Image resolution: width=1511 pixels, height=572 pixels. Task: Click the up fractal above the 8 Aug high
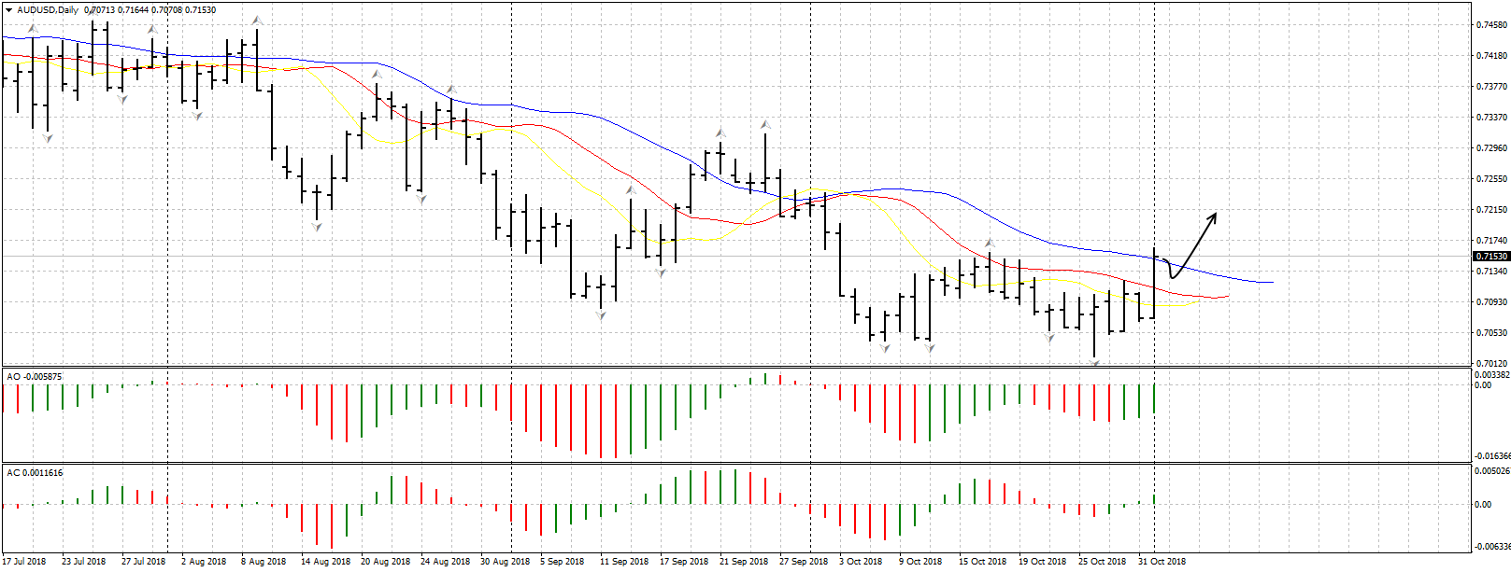pyautogui.click(x=256, y=21)
